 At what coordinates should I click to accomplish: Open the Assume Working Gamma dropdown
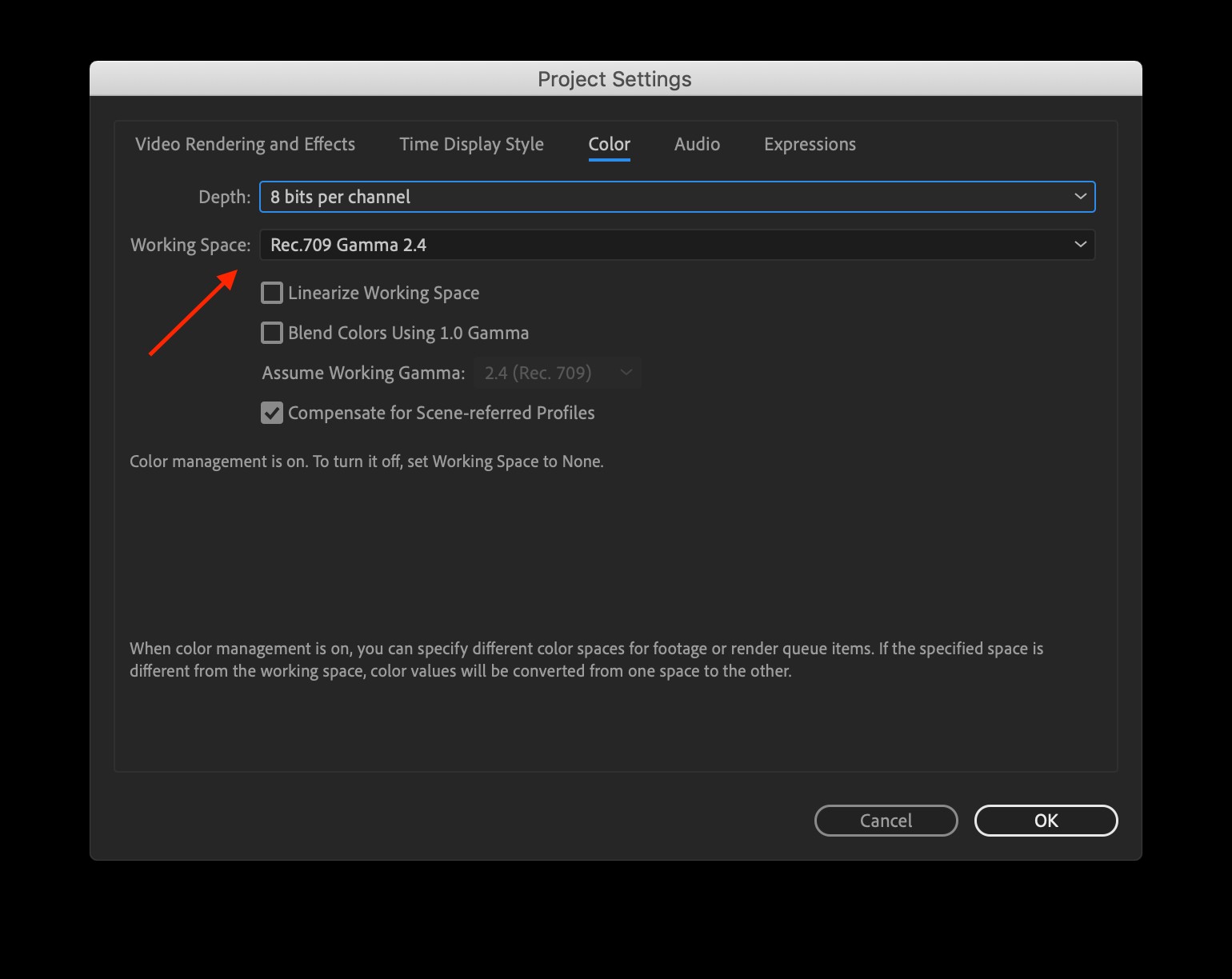[558, 372]
